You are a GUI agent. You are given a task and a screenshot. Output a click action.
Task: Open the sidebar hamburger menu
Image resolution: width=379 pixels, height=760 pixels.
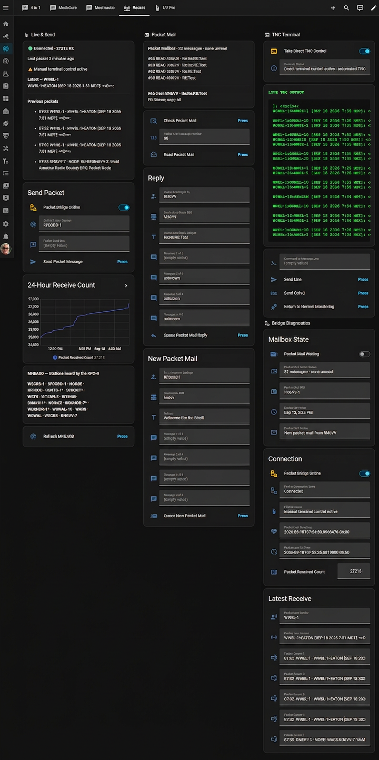click(x=6, y=8)
